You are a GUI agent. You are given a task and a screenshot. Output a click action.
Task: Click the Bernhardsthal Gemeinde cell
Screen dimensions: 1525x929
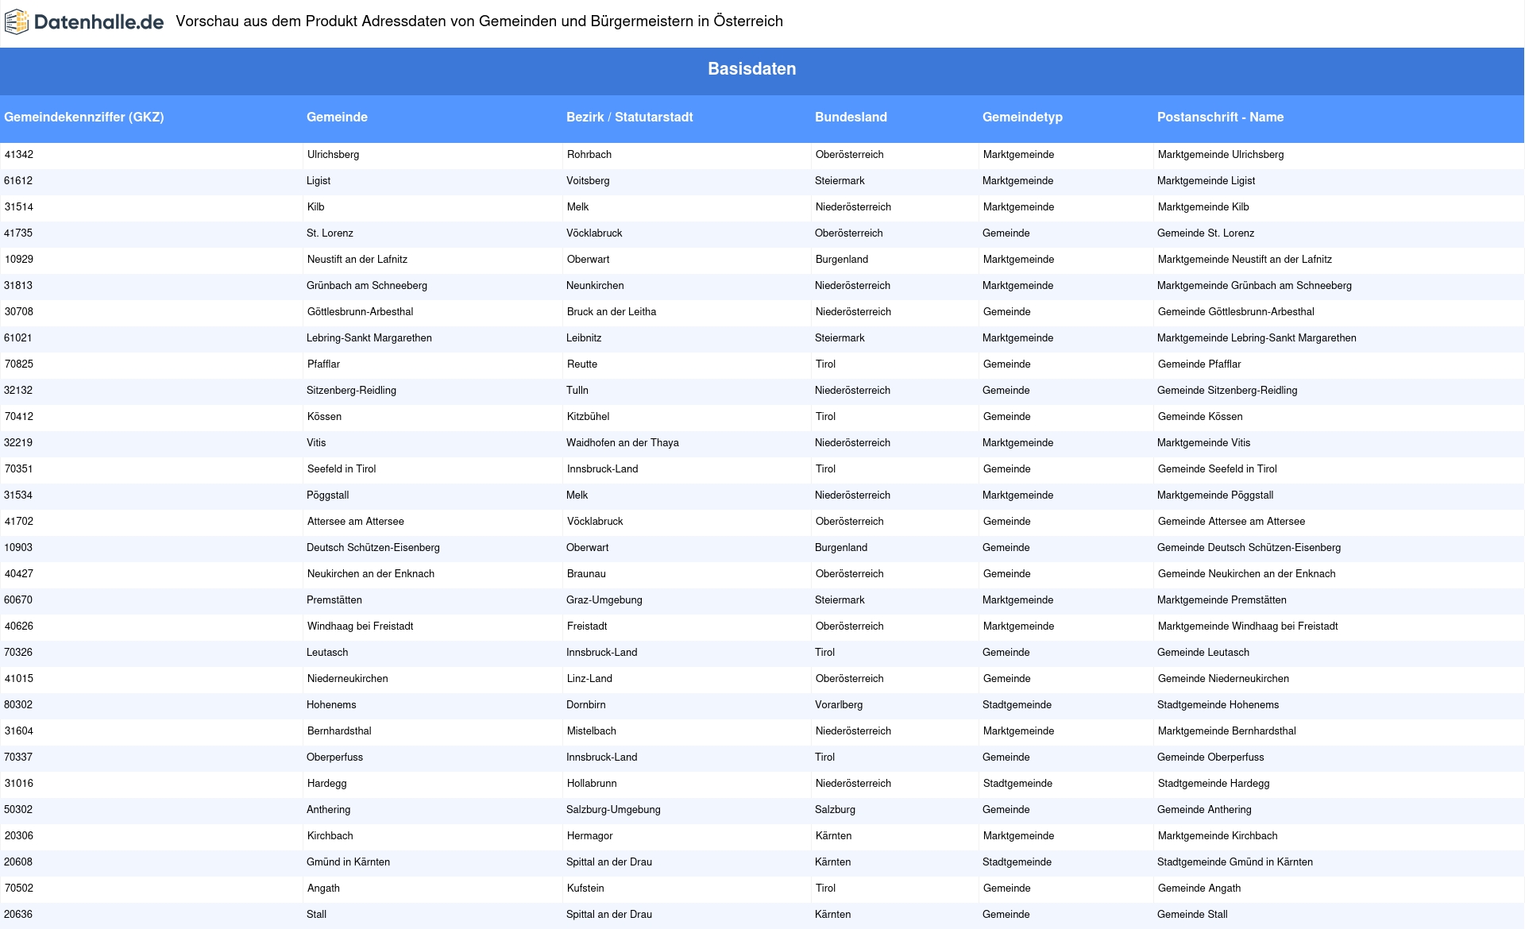(x=433, y=731)
